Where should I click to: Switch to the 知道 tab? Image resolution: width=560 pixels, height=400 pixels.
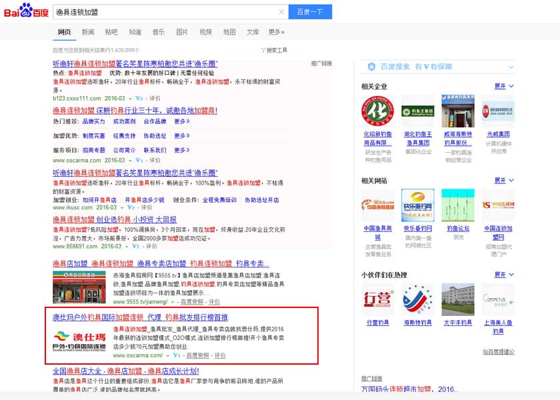point(135,32)
